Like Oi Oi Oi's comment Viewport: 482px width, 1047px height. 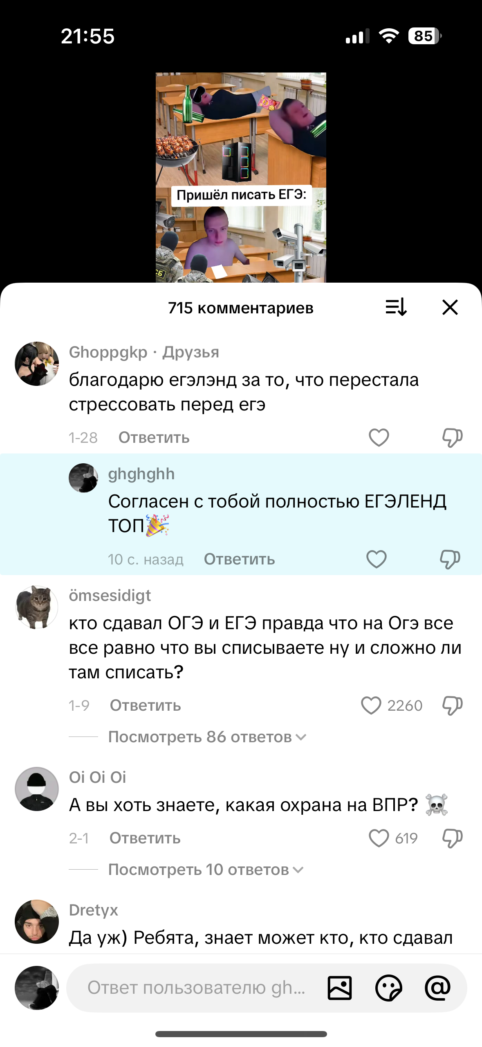point(379,838)
